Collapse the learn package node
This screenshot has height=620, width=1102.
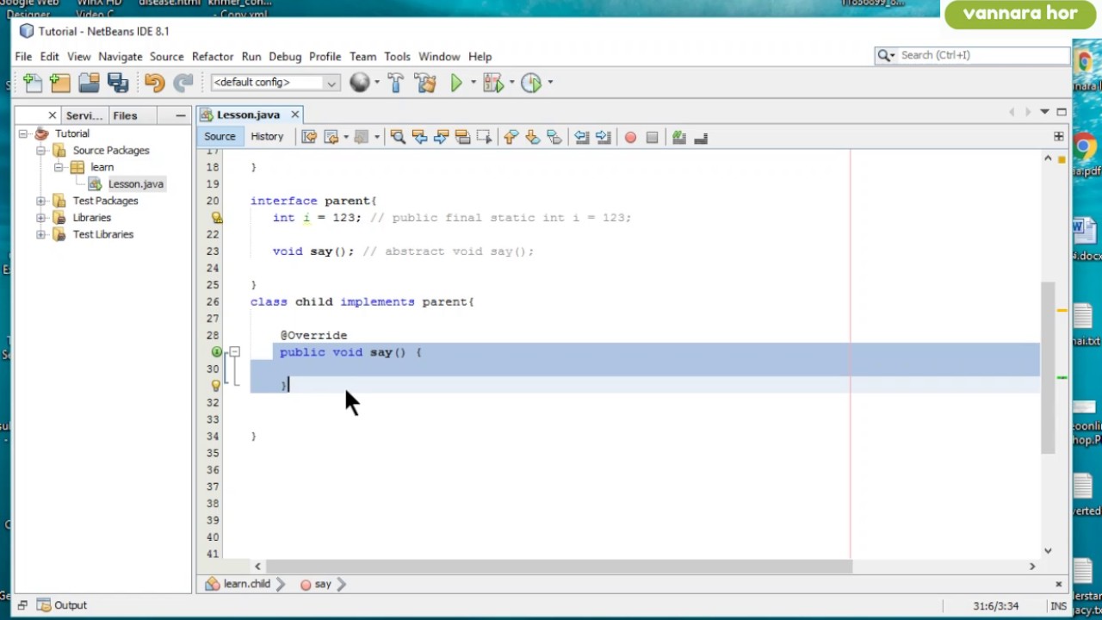(x=59, y=167)
